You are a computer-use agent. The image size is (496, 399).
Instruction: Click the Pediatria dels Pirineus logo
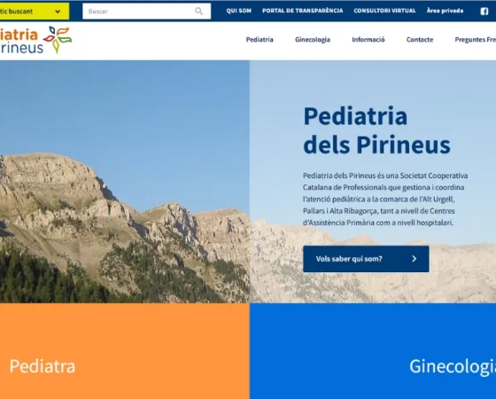35,40
